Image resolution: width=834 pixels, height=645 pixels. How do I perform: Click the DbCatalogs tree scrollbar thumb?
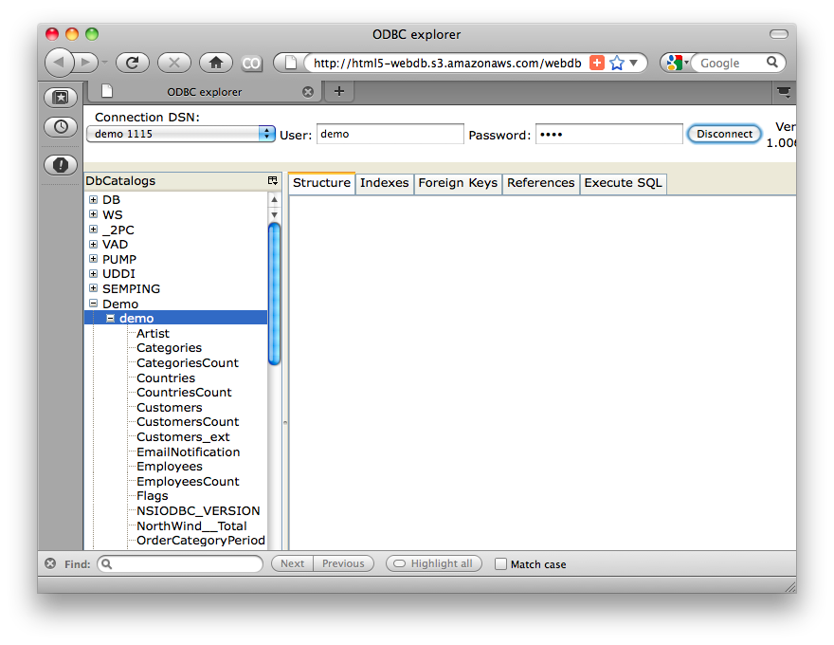tap(274, 294)
